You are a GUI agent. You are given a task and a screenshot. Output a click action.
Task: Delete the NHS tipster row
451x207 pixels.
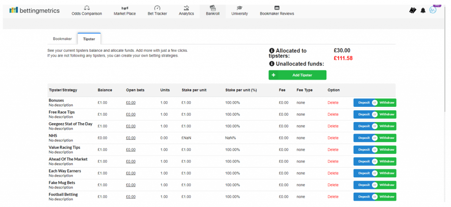[x=333, y=138]
